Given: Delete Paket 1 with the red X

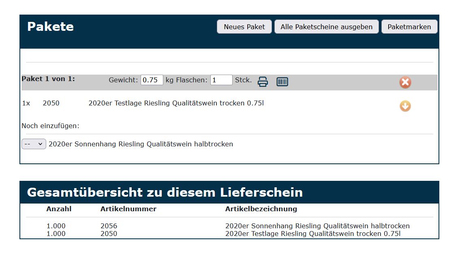Looking at the screenshot, I should [405, 82].
